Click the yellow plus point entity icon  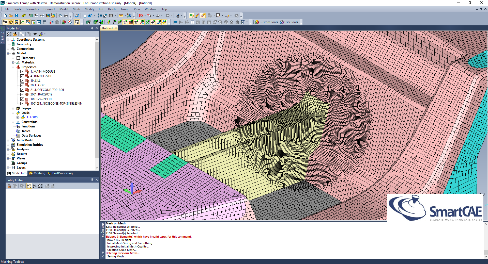click(x=109, y=22)
